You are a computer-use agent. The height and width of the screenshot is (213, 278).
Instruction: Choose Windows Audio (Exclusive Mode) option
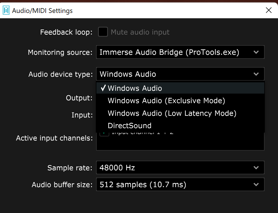(x=180, y=101)
